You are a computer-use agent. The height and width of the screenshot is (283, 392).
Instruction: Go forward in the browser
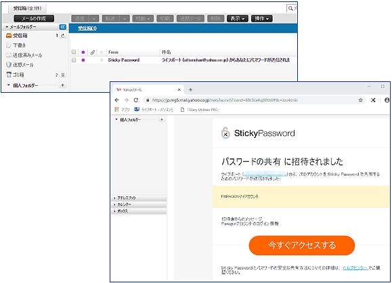coord(127,100)
